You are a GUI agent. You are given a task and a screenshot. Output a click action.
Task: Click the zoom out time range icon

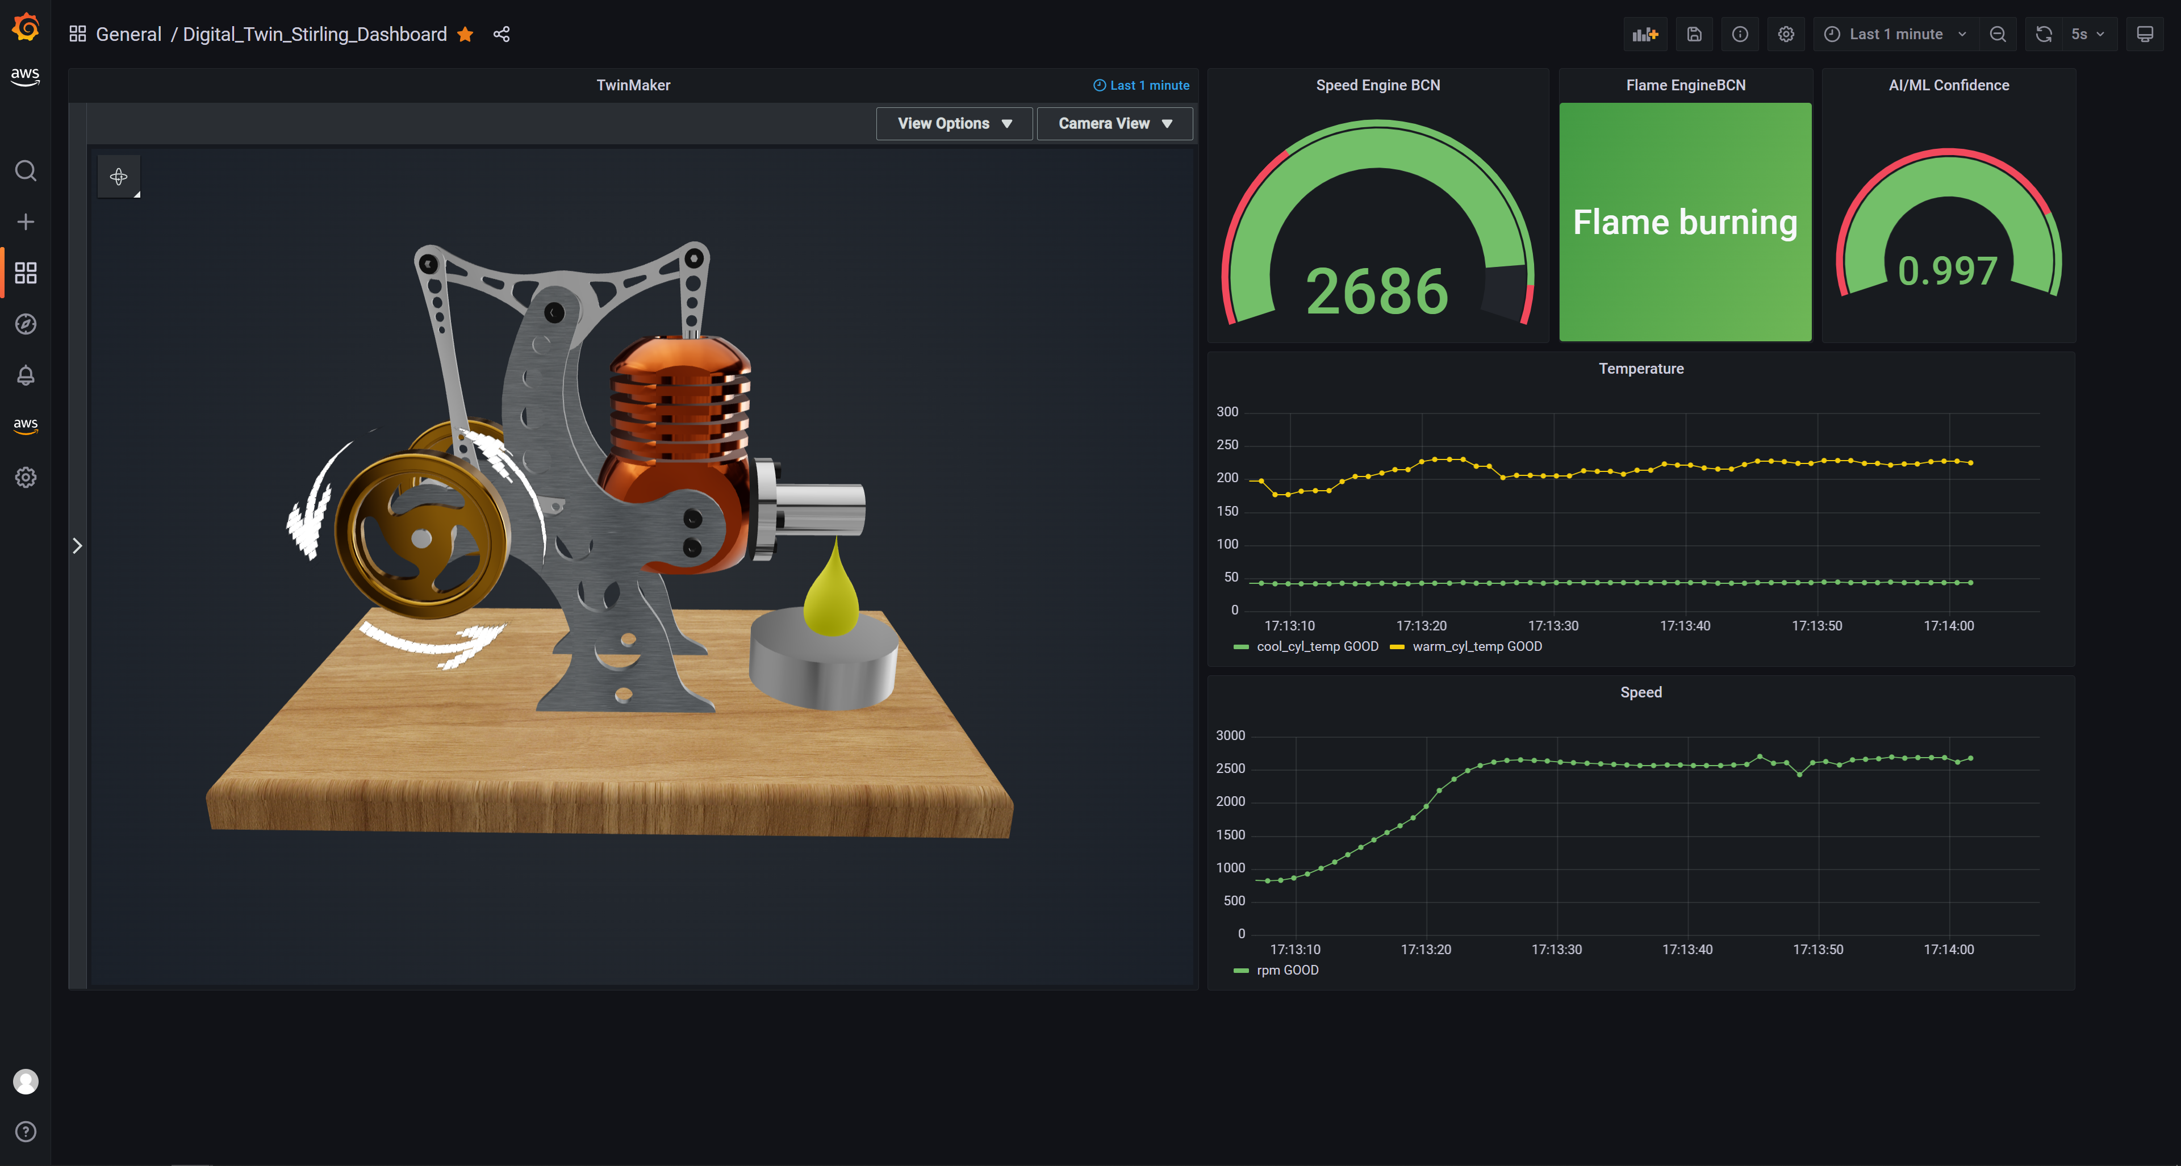pos(1998,34)
